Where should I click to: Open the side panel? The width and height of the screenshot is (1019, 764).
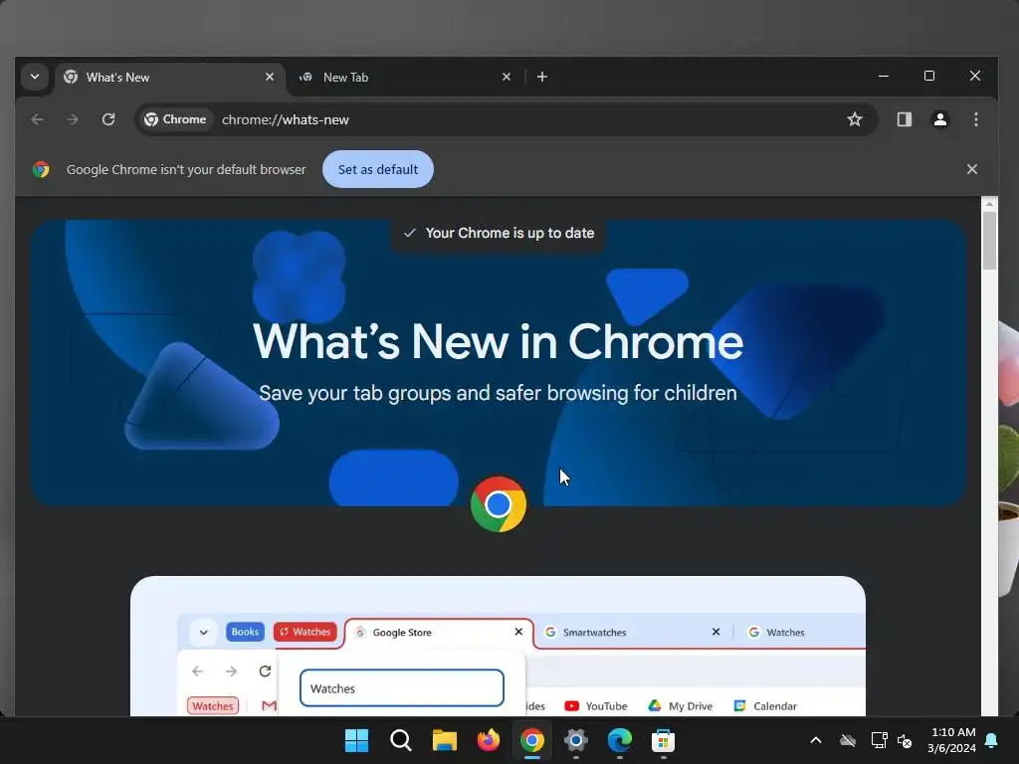tap(904, 119)
